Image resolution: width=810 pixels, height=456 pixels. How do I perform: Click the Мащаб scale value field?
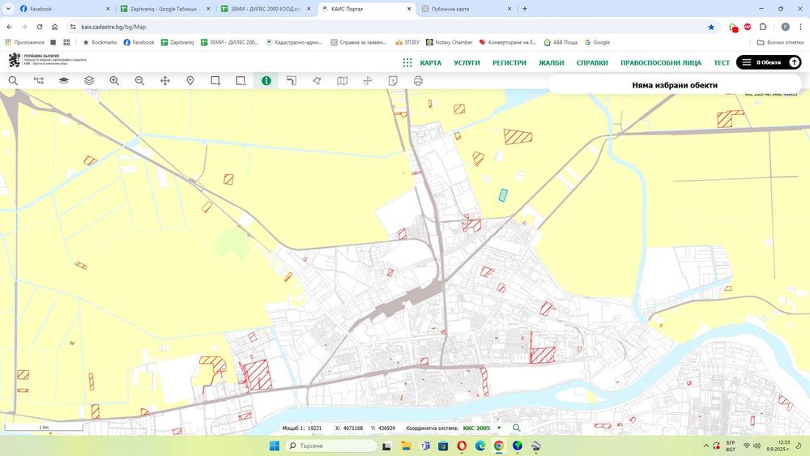315,428
